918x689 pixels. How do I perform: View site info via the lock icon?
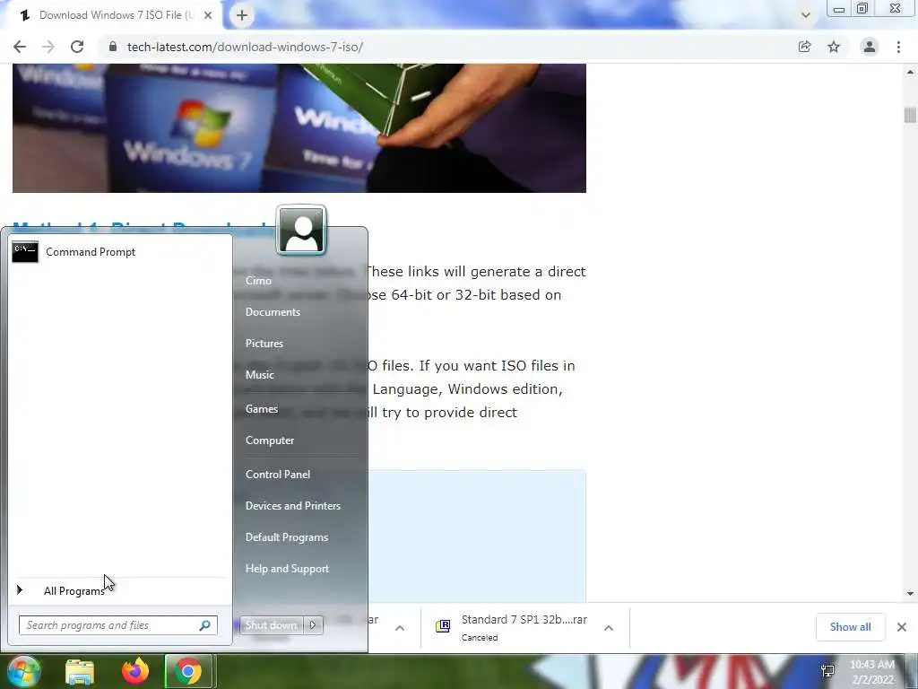tap(113, 47)
